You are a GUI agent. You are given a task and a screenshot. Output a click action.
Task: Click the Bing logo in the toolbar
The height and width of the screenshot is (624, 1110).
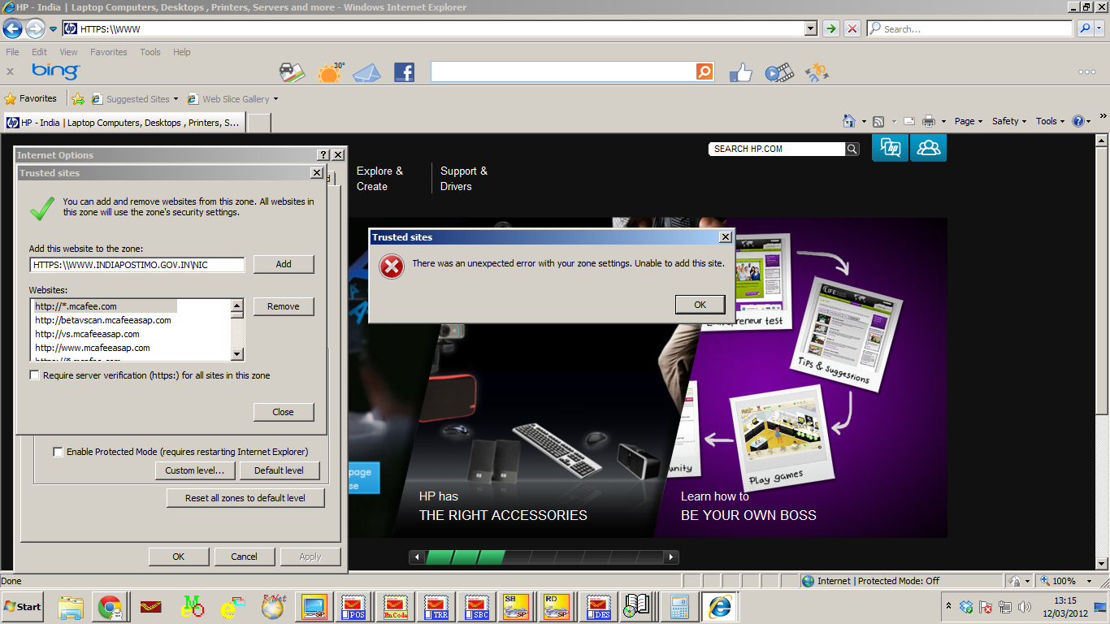(x=55, y=71)
